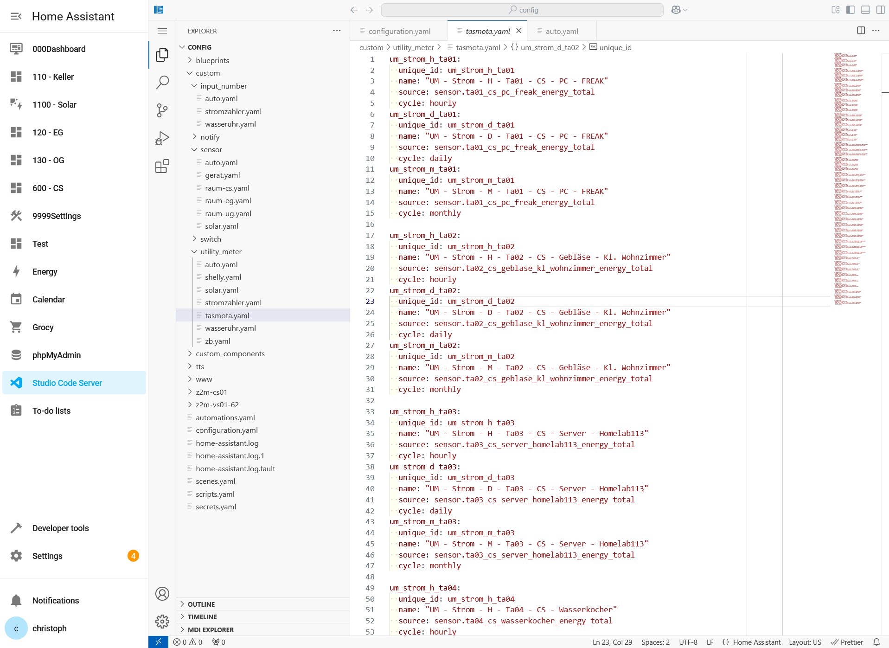Open the Source Control view
The height and width of the screenshot is (648, 889).
point(162,110)
